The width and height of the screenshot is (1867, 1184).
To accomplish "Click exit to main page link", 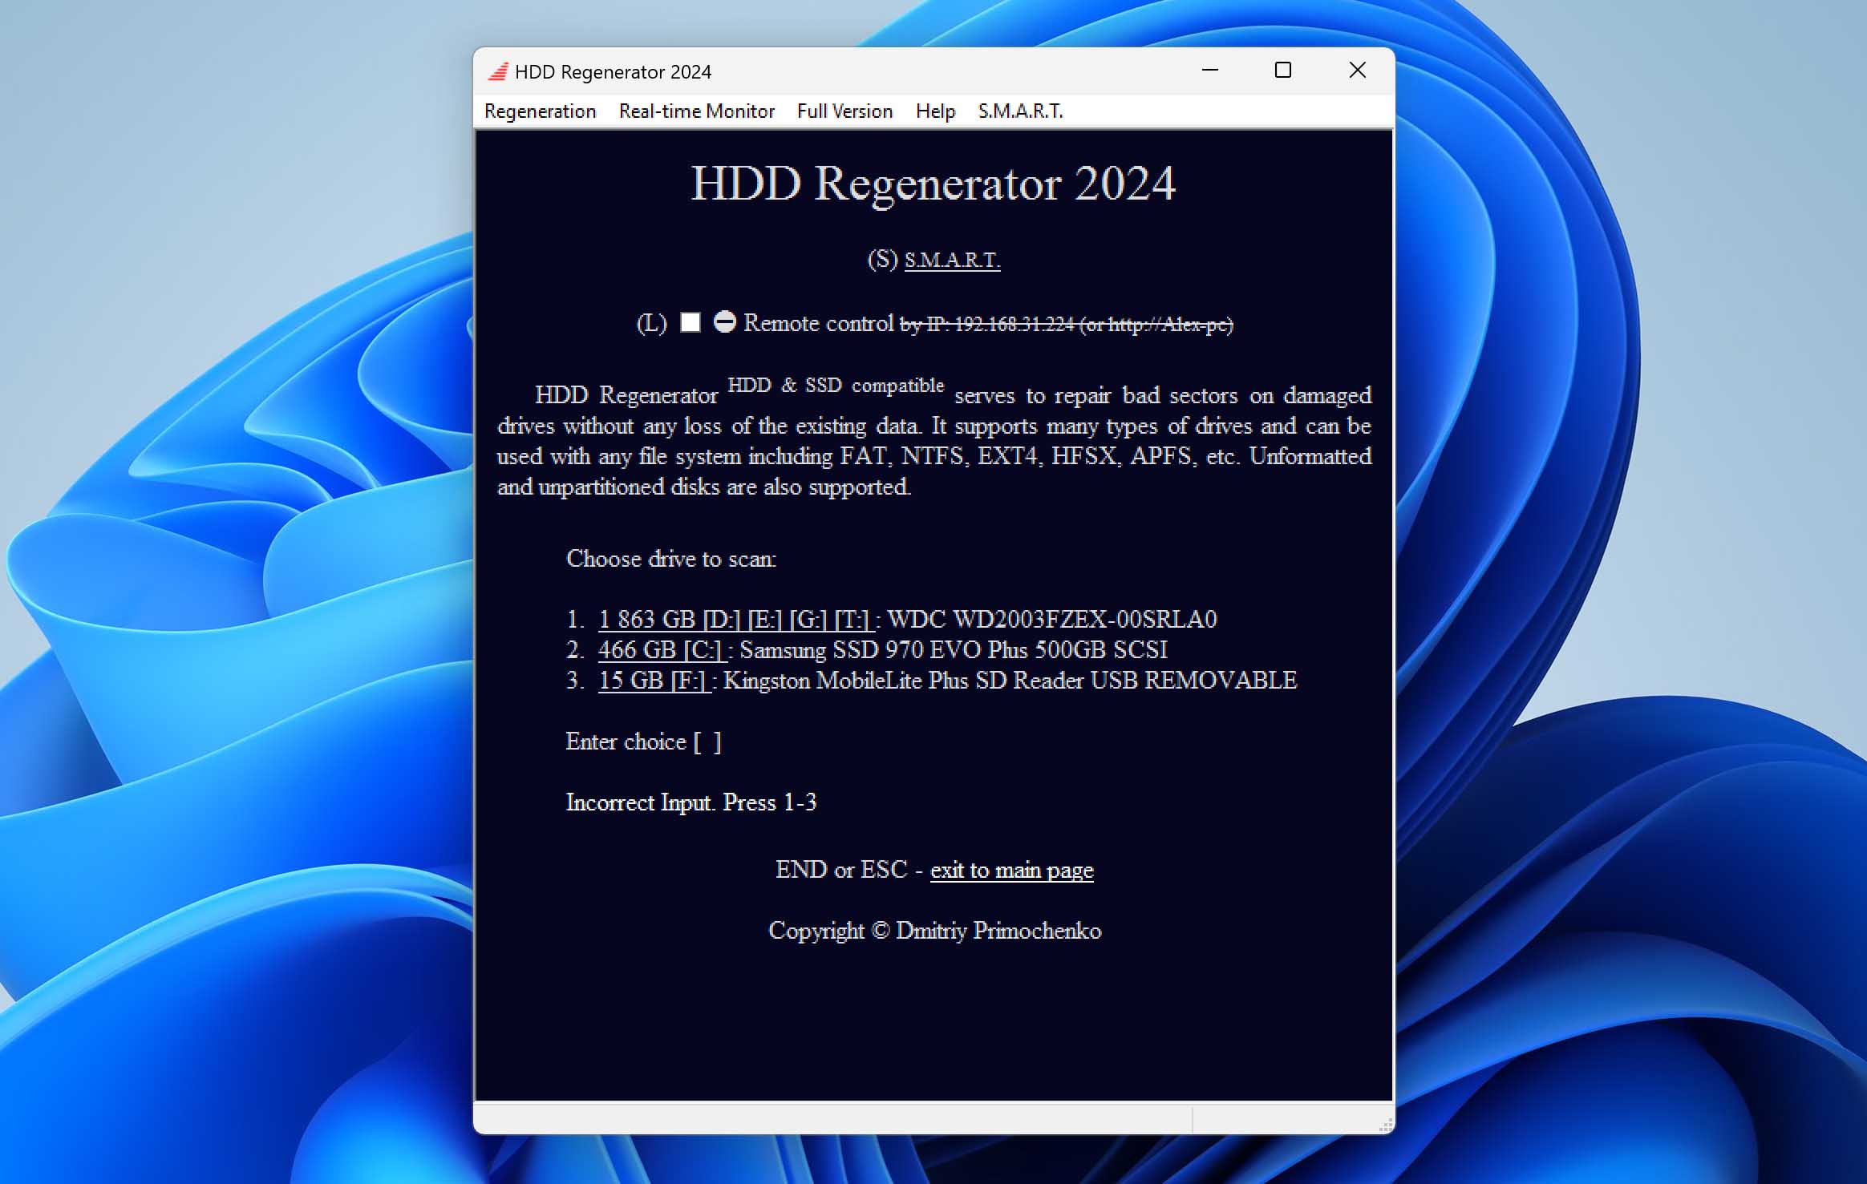I will coord(1012,870).
